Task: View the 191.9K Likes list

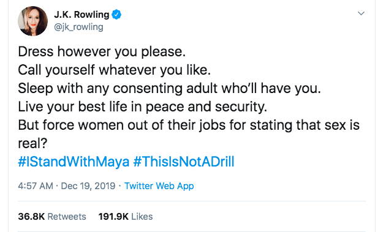Action: click(x=126, y=217)
